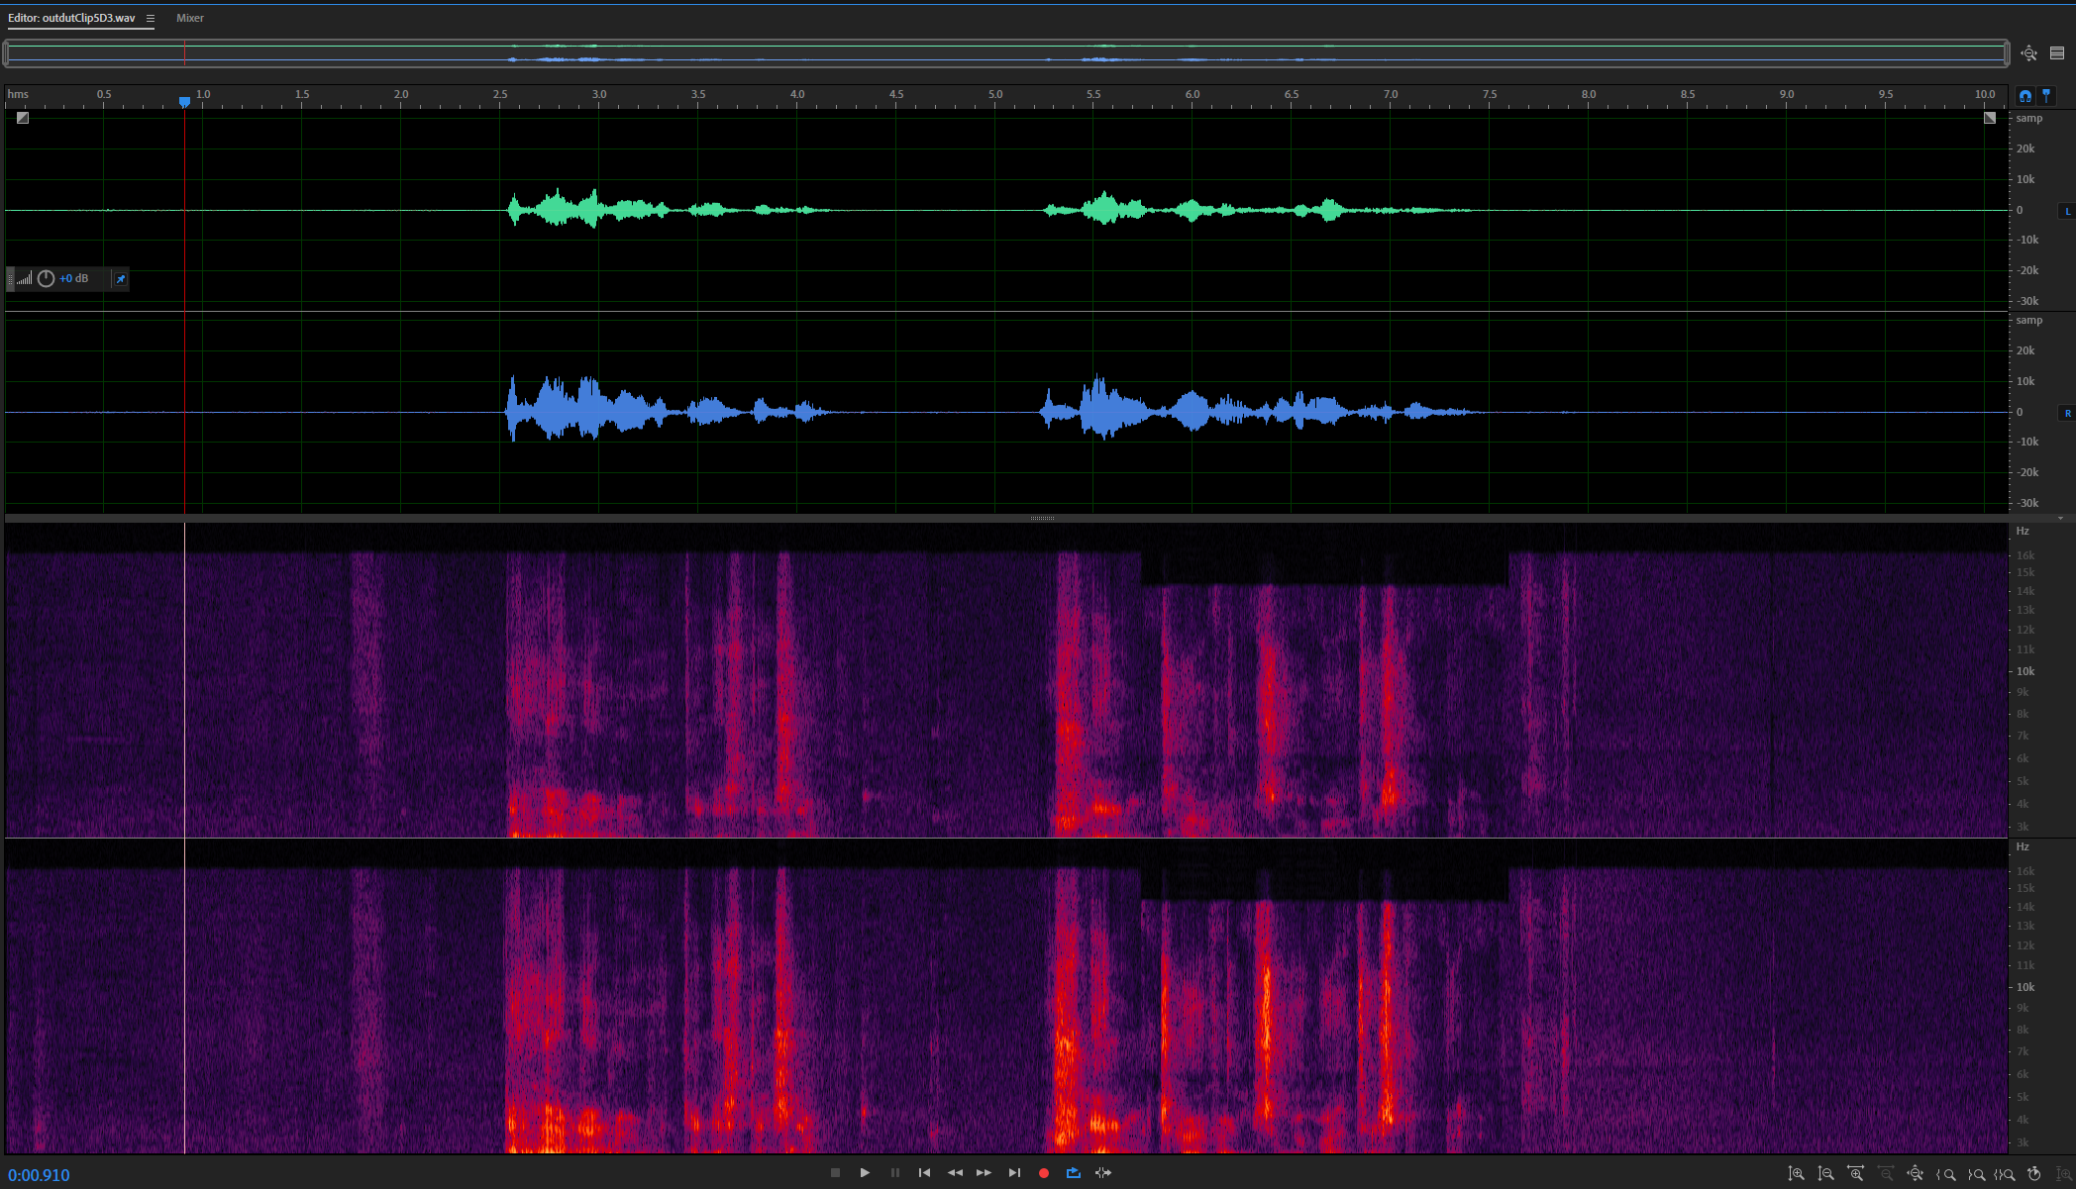Screen dimensions: 2076x1189
Task: Click Zoom In Amplitude icon
Action: click(1796, 1174)
